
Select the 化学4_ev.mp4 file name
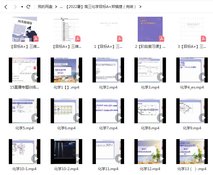(x=192, y=87)
